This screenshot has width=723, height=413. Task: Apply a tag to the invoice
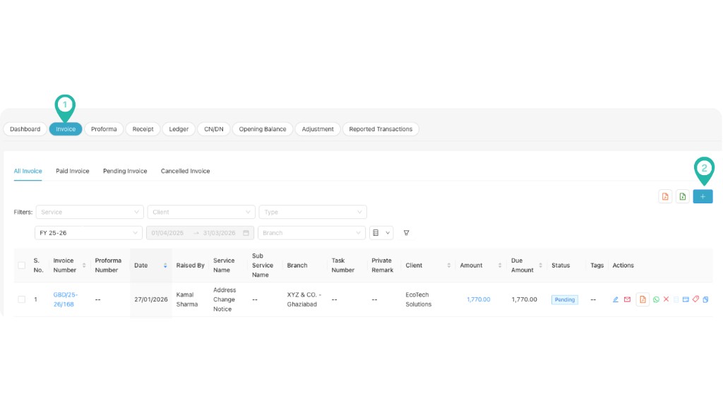694,299
